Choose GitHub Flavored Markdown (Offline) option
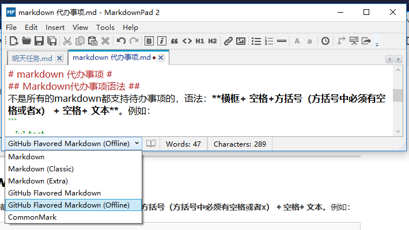Screen dimensions: 409x230 tap(73, 205)
